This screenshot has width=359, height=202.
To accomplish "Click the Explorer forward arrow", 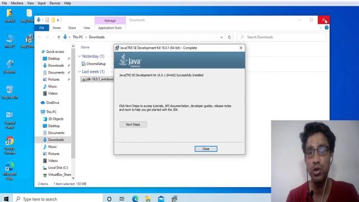I will 47,37.
